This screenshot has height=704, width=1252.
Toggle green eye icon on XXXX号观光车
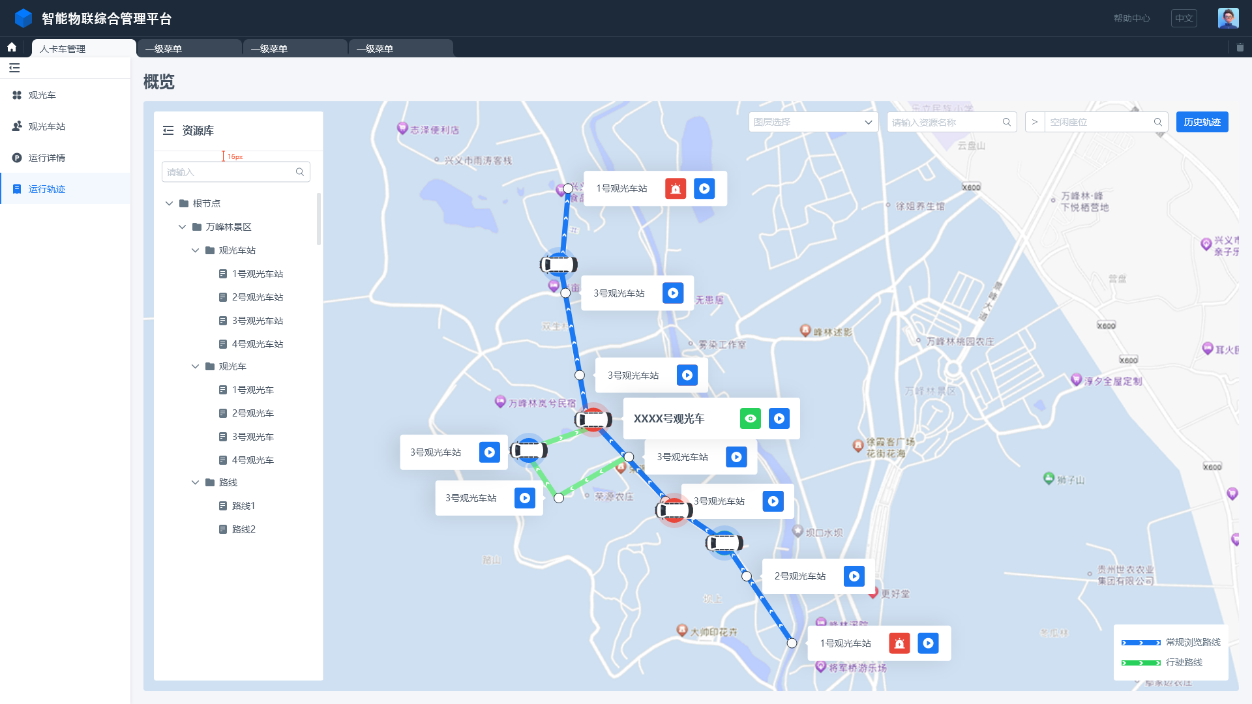[751, 418]
